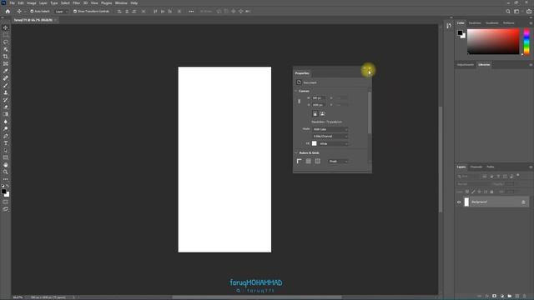This screenshot has height=300, width=534.
Task: Enable Show Transform Controls checkbox
Action: [x=75, y=11]
